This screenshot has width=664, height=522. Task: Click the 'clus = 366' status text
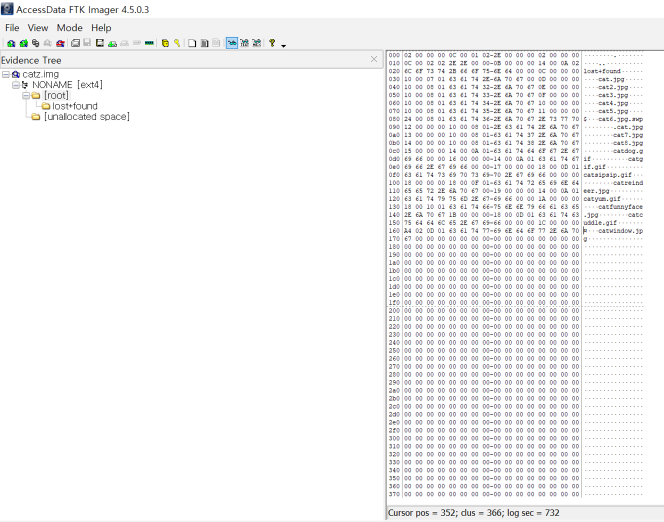tap(482, 513)
